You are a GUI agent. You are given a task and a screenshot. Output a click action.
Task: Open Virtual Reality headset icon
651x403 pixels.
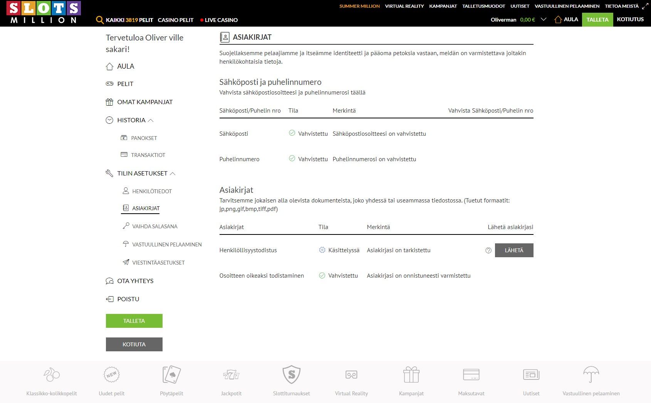(x=351, y=374)
